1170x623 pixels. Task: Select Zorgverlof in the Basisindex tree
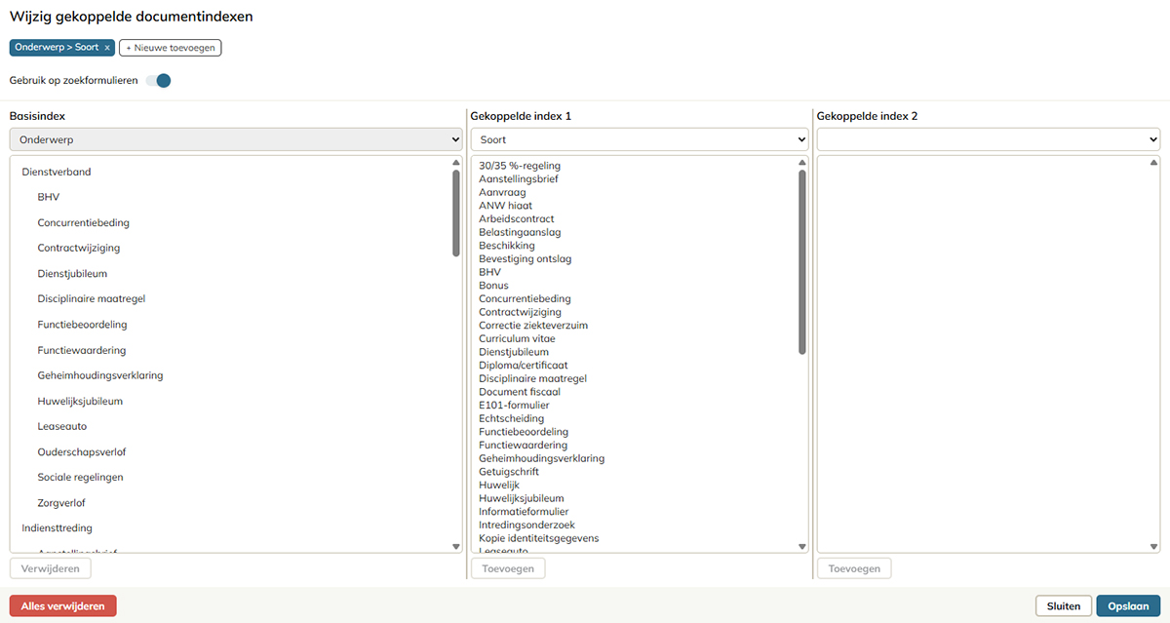[x=63, y=503]
